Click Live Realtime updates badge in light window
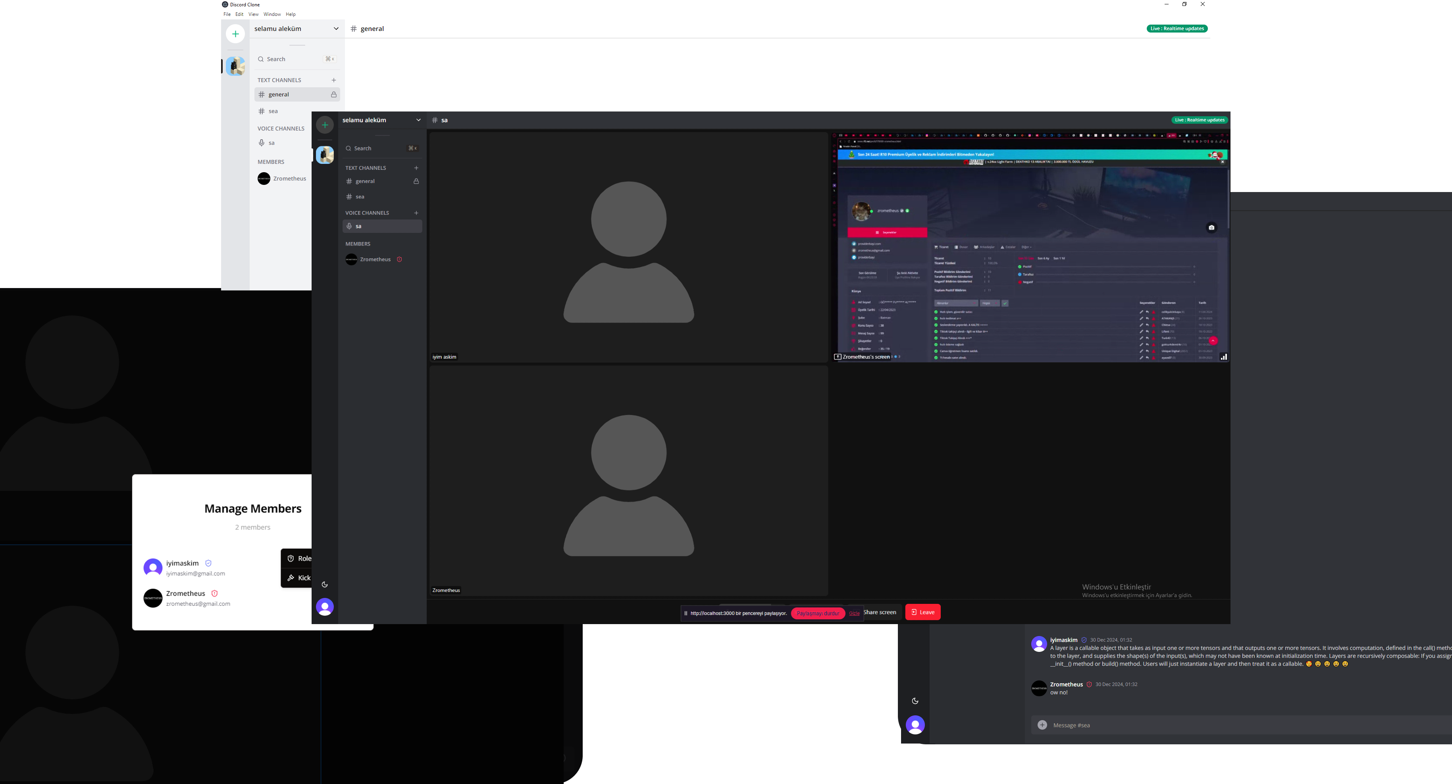1452x784 pixels. coord(1177,29)
